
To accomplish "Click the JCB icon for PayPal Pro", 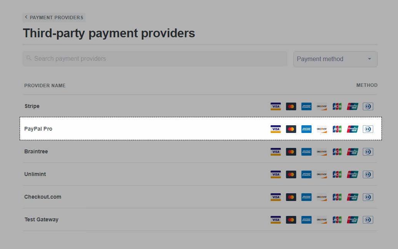I will tap(337, 129).
